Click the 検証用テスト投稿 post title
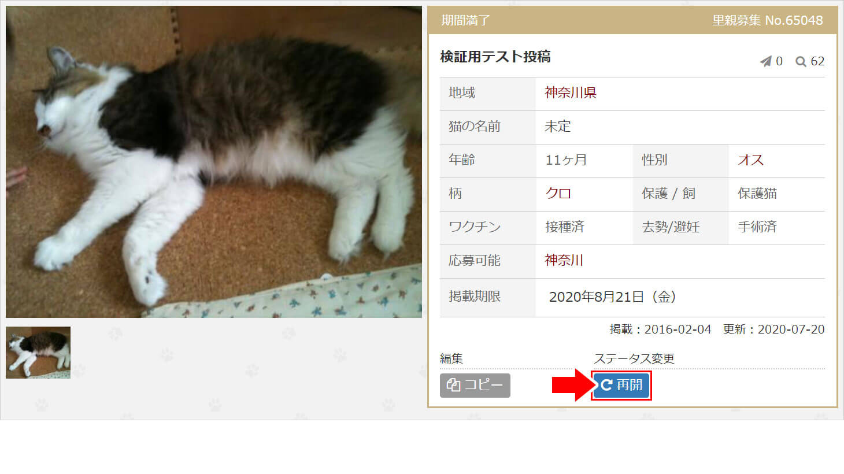Screen dimensions: 844x474 coord(495,57)
